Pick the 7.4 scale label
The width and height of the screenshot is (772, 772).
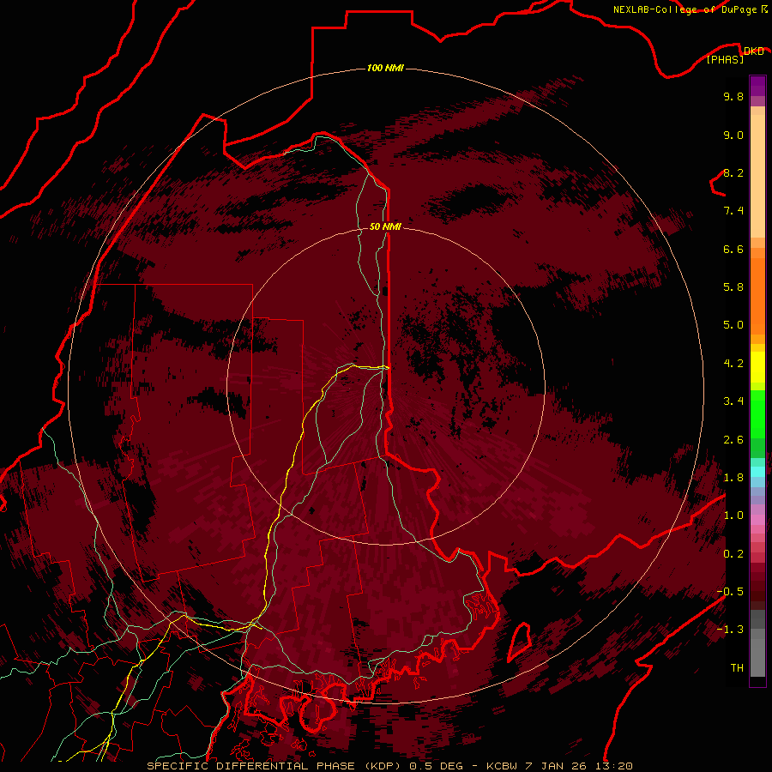(x=733, y=211)
